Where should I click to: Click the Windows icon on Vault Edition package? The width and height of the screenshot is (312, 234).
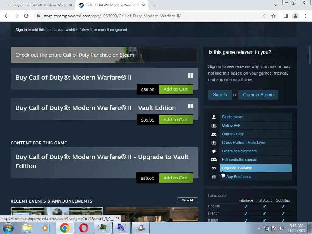point(190,106)
